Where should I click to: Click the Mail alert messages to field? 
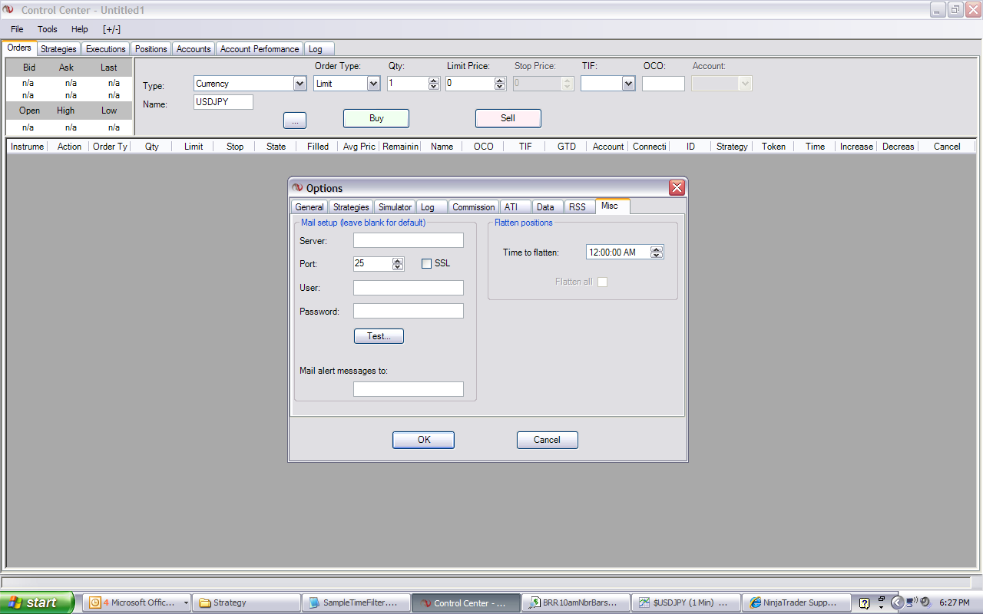409,389
